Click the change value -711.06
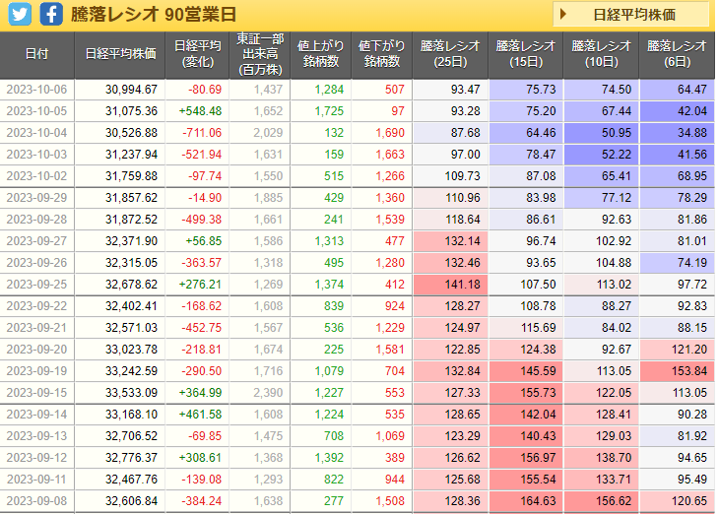Viewport: 718px width, 514px height. pos(202,133)
